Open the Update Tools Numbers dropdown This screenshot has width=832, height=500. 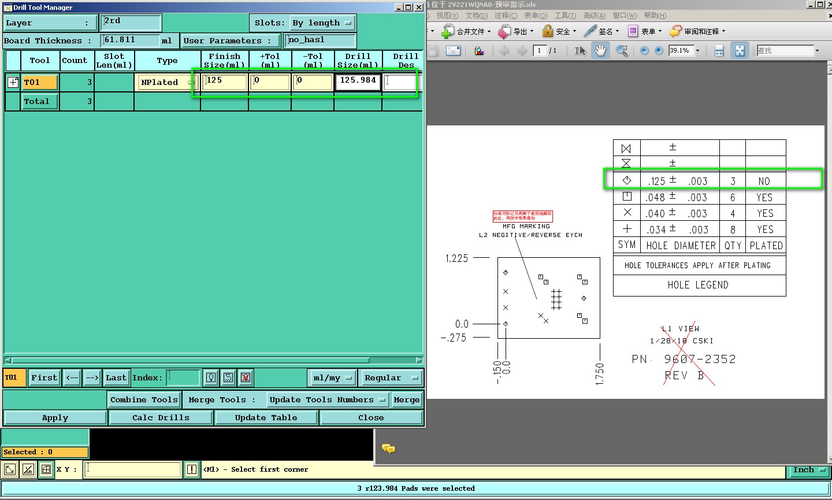(327, 400)
